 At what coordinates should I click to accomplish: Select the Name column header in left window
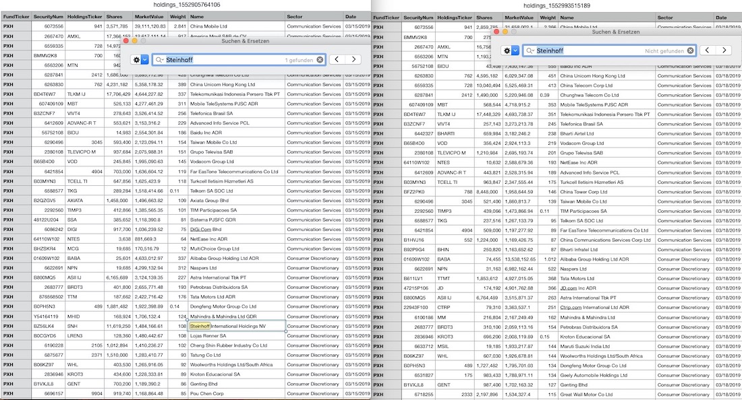[237, 17]
